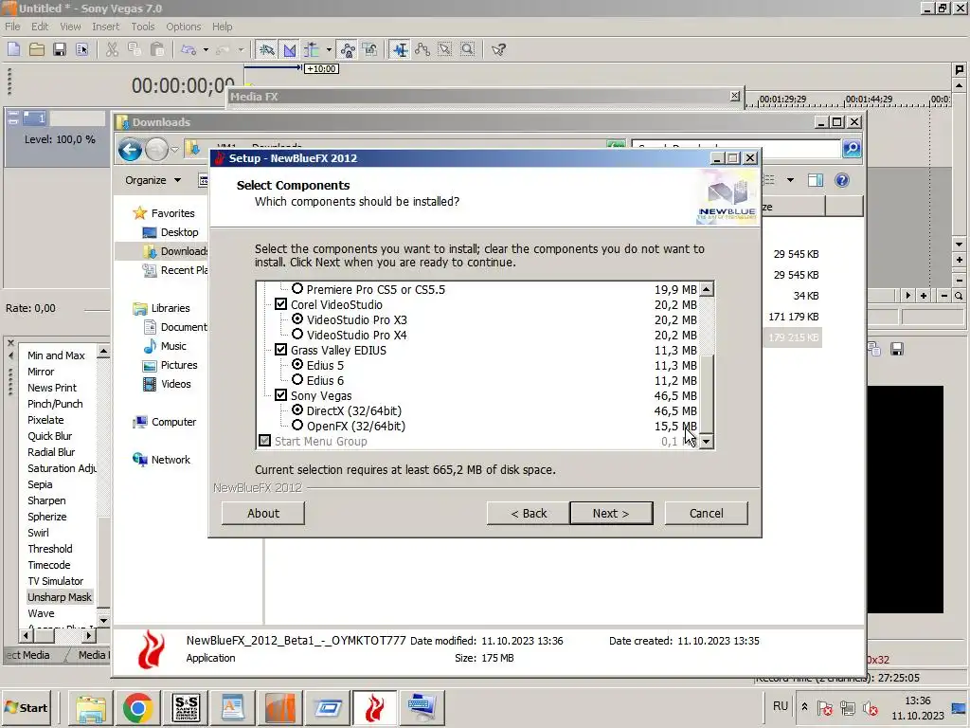
Task: Click the Ignore Event Grouping icon
Action: click(370, 49)
